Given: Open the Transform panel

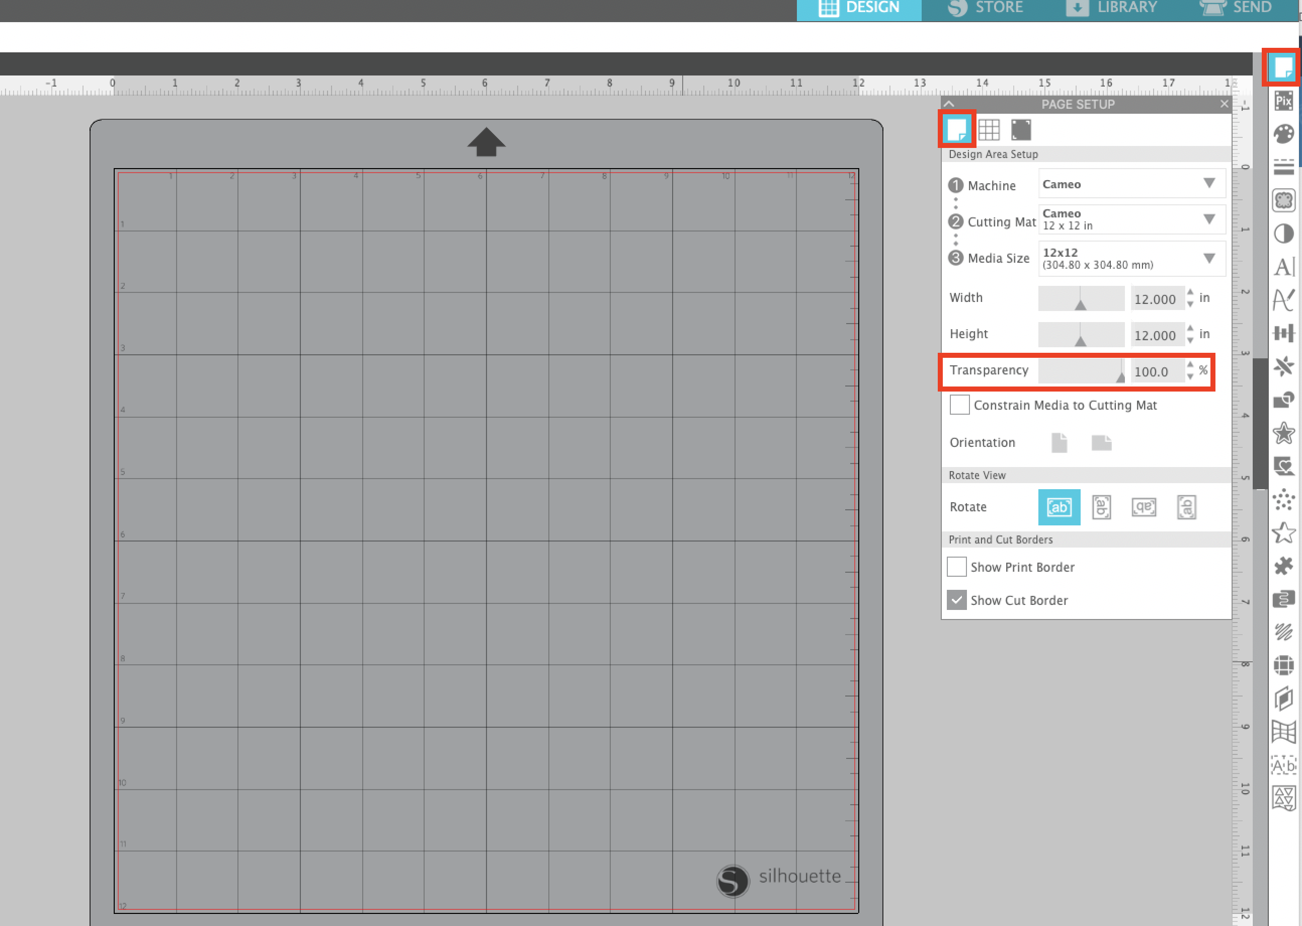Looking at the screenshot, I should tap(1284, 333).
